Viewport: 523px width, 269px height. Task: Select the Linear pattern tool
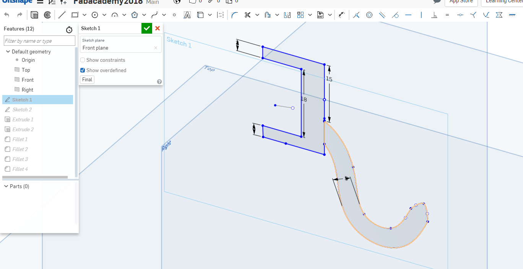click(x=300, y=15)
